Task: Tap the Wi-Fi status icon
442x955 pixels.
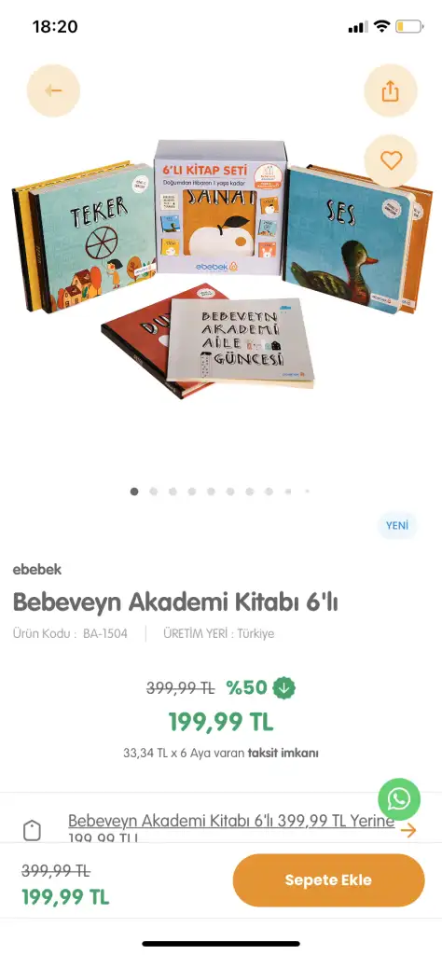Action: (x=381, y=26)
